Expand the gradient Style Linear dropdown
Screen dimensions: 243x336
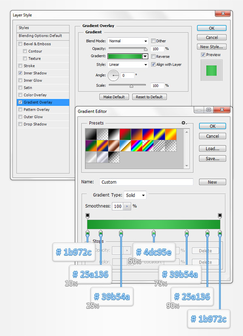point(128,64)
